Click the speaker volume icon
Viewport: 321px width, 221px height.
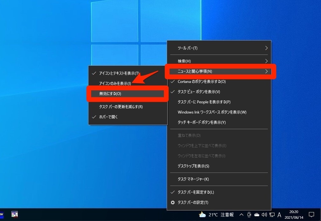(x=264, y=215)
